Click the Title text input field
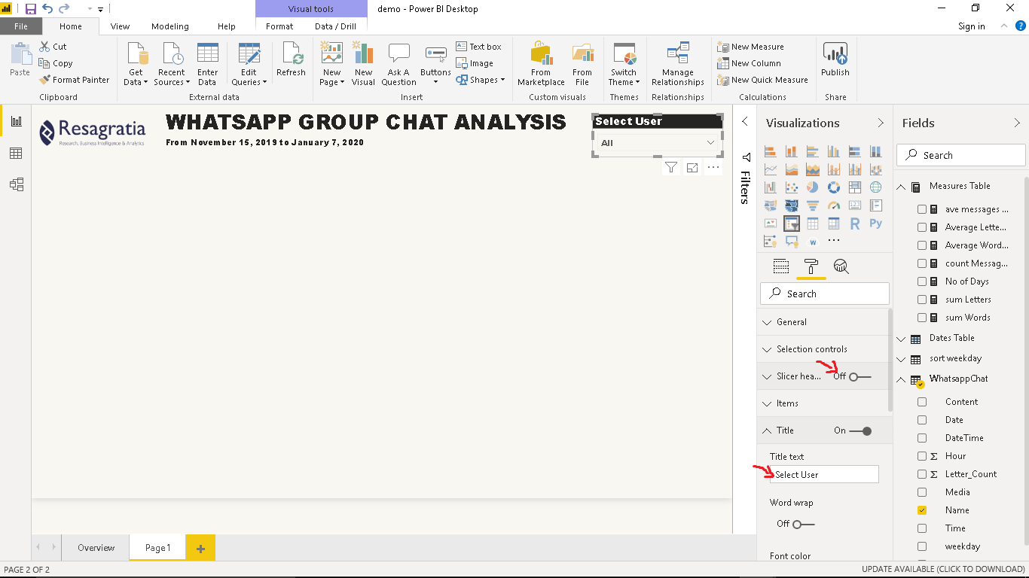 point(824,475)
